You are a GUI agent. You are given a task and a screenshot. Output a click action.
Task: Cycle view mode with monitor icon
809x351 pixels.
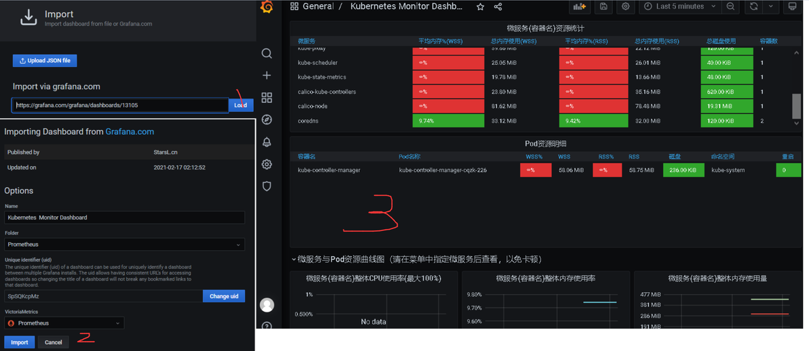click(x=793, y=6)
